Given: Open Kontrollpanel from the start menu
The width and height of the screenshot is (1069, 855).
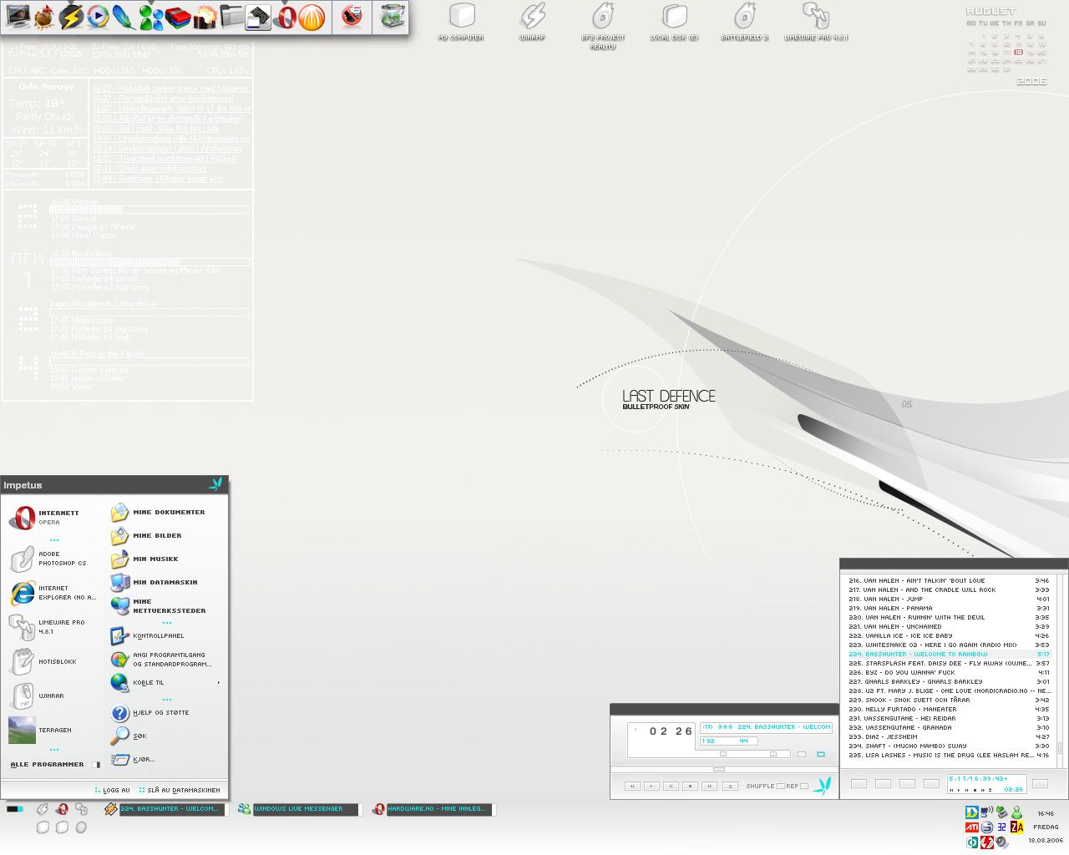Looking at the screenshot, I should 158,635.
